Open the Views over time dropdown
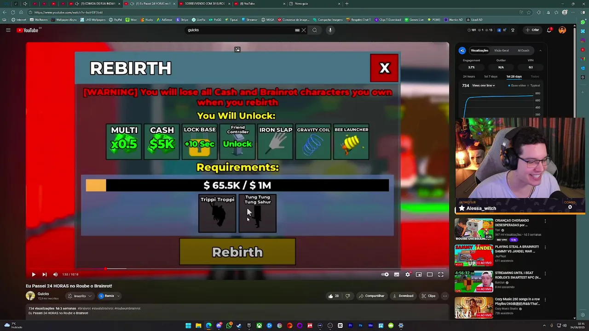 point(484,86)
